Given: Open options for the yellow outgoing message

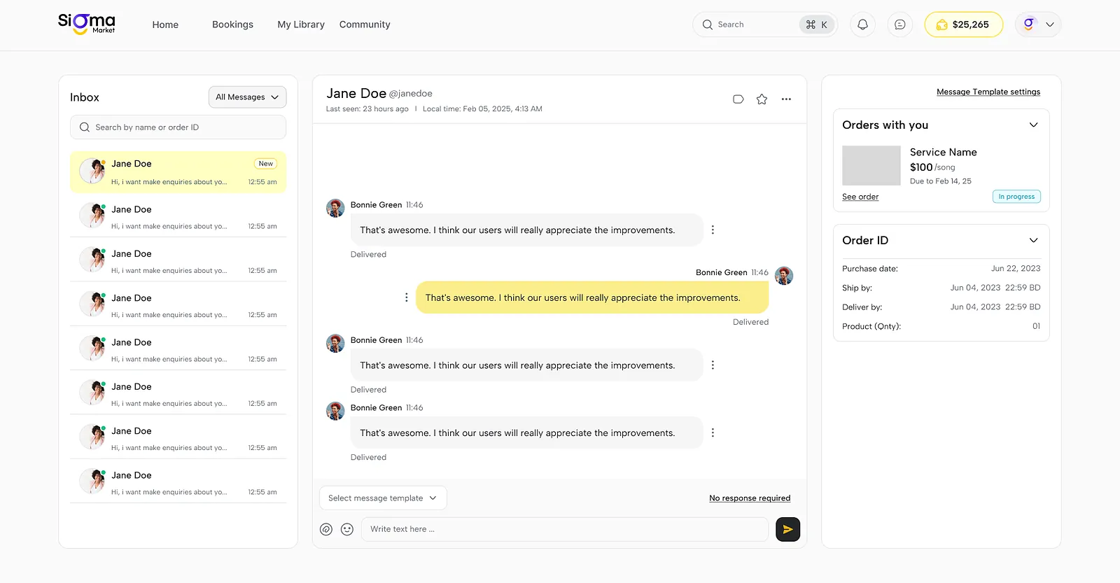Looking at the screenshot, I should pos(406,297).
